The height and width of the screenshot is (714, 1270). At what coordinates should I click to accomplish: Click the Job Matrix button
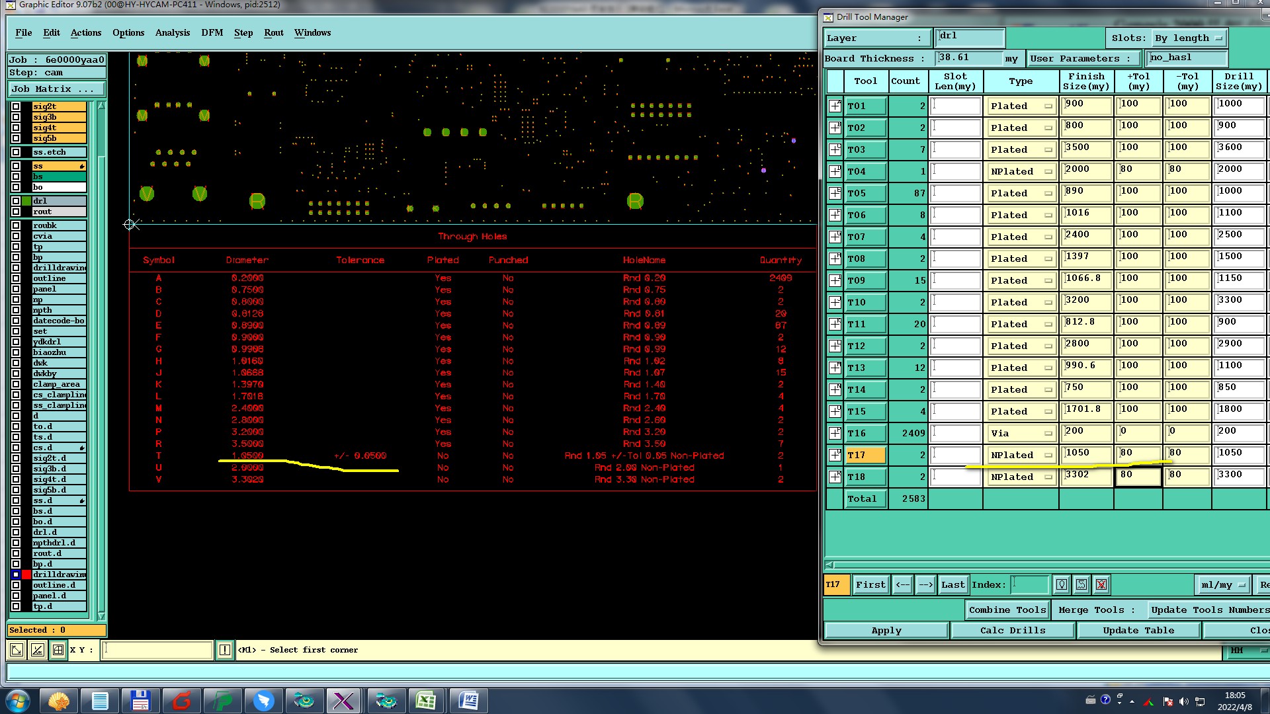coord(57,89)
